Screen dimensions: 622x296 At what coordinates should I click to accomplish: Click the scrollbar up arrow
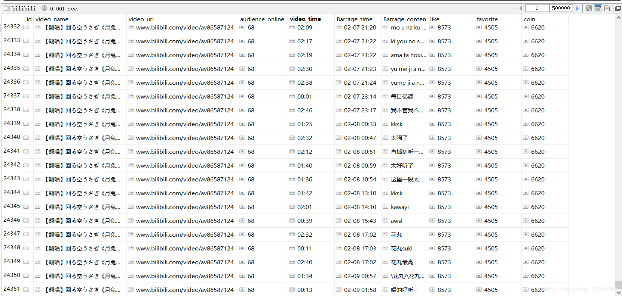pyautogui.click(x=619, y=17)
